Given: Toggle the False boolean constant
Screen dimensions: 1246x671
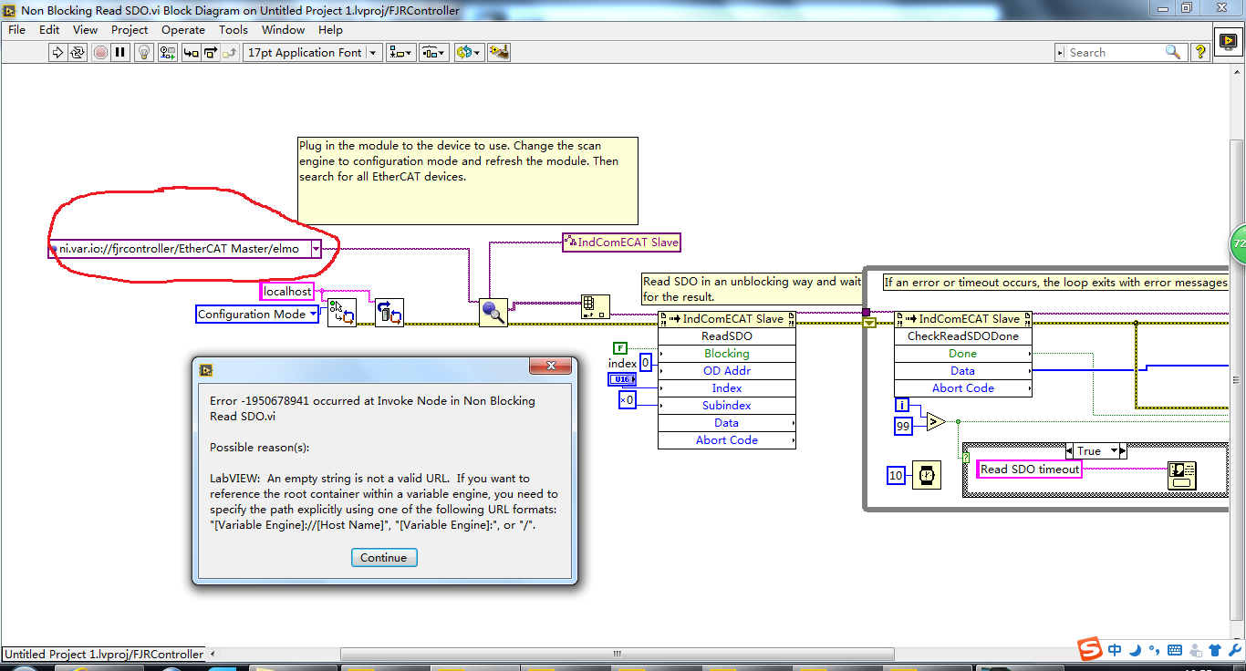Looking at the screenshot, I should pyautogui.click(x=620, y=347).
